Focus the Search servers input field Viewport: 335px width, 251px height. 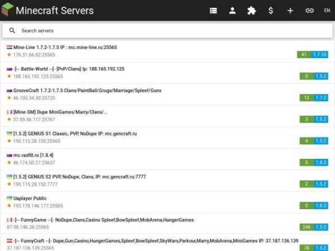tap(167, 31)
